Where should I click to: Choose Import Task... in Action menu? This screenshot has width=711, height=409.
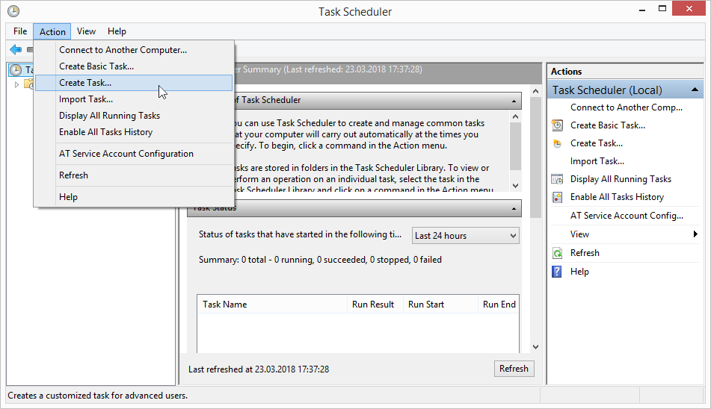coord(134,99)
